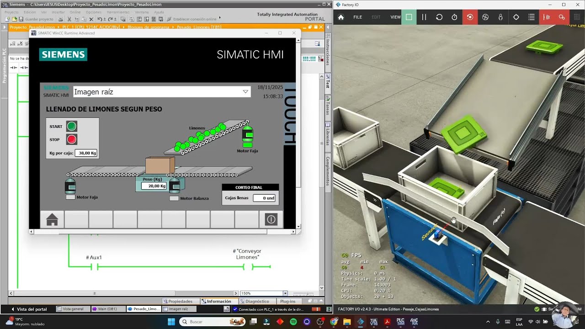Select first-person camera icon

[x=500, y=17]
